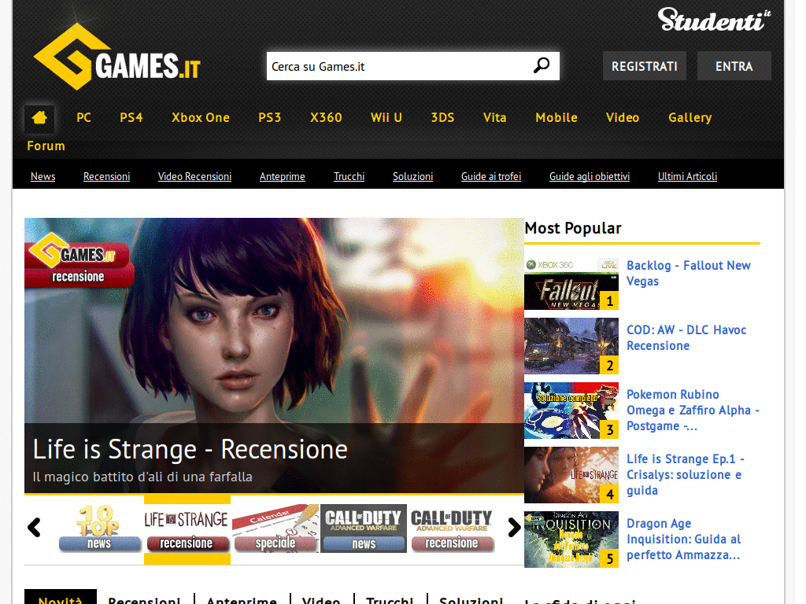Open Backlog - Fallout New Vegas link

pos(688,273)
